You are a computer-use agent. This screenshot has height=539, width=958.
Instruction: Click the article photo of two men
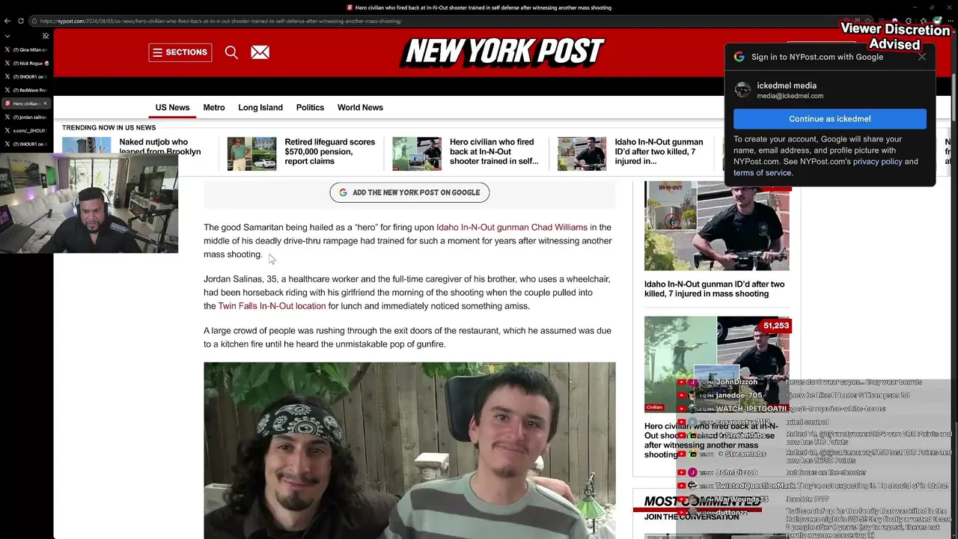(409, 451)
